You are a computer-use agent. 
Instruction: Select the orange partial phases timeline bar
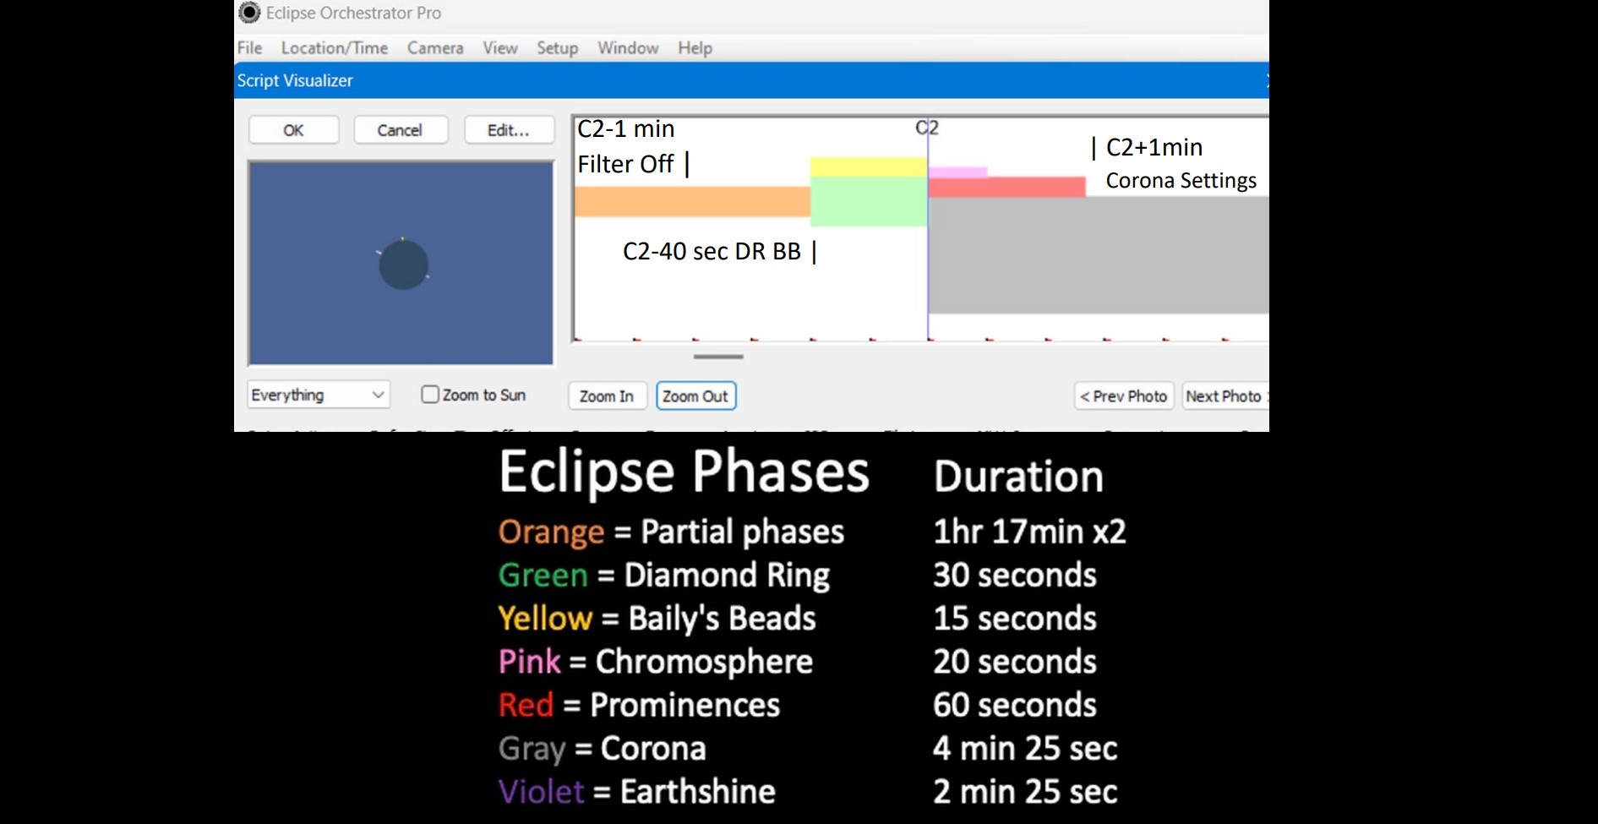pyautogui.click(x=691, y=201)
